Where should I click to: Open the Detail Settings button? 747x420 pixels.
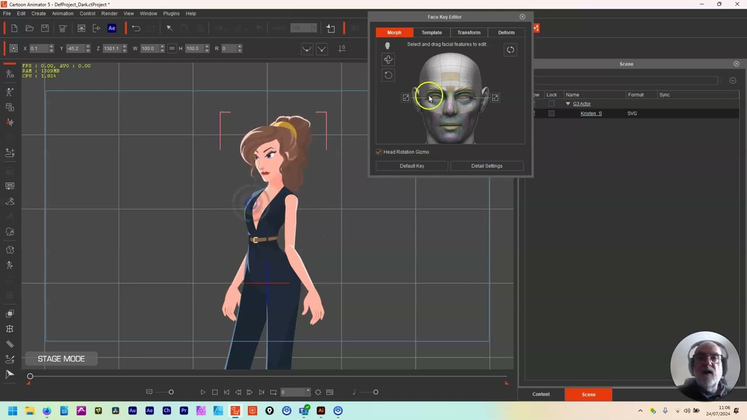[487, 166]
